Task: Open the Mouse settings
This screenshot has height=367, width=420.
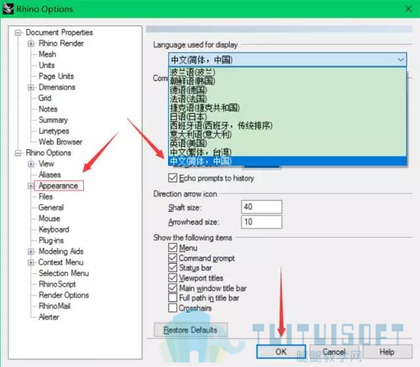Action: [x=50, y=218]
